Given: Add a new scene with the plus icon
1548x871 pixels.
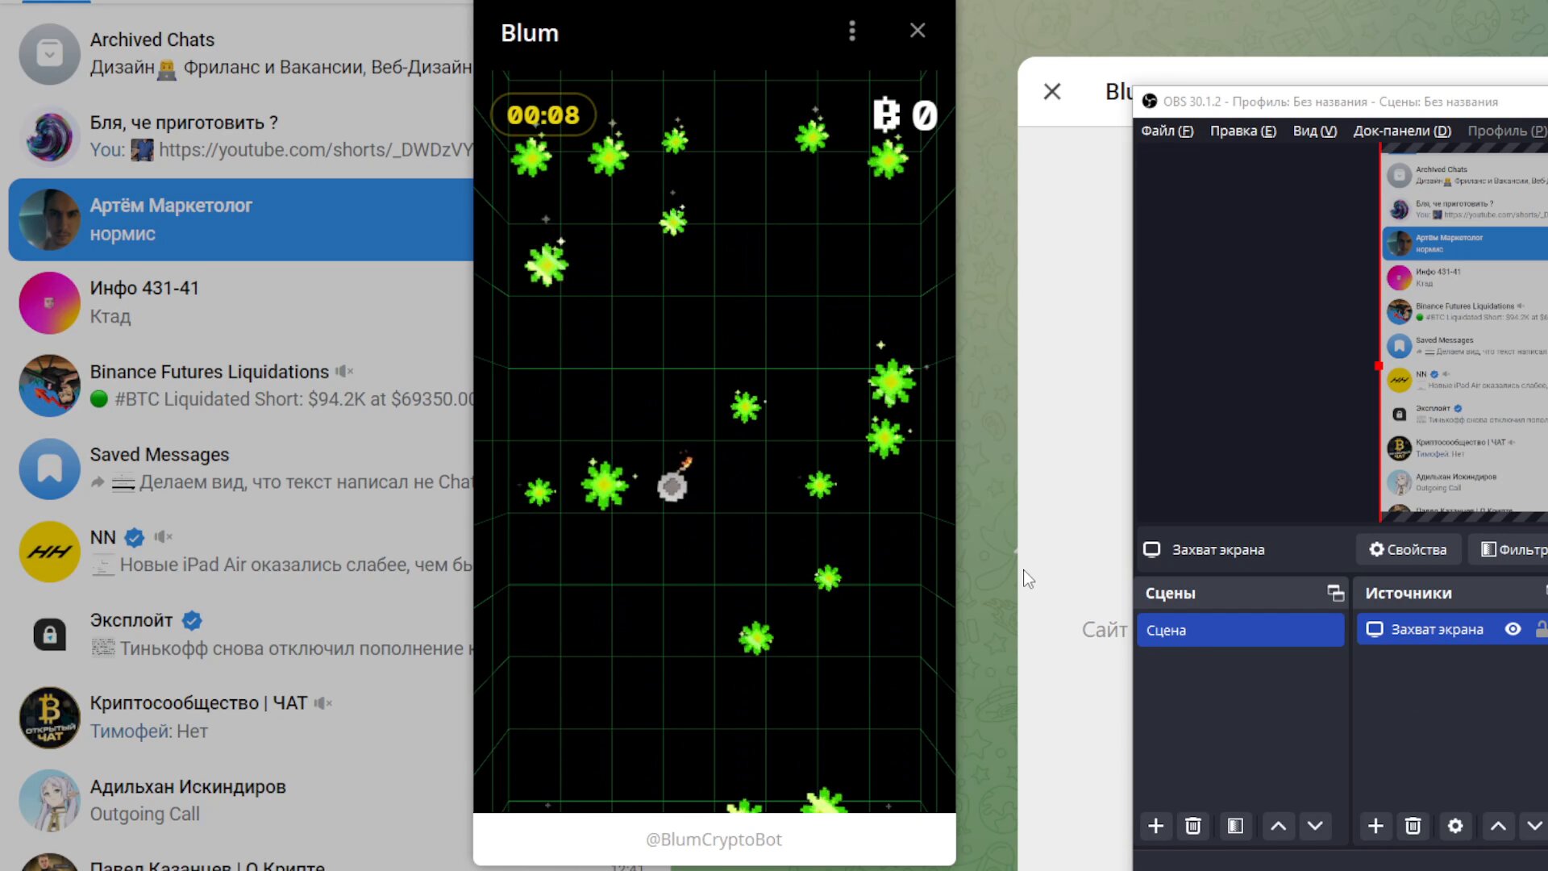Looking at the screenshot, I should (x=1156, y=826).
